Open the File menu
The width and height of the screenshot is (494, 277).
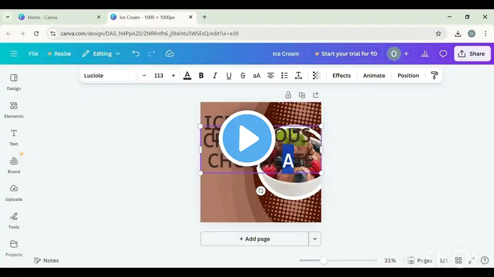(33, 54)
